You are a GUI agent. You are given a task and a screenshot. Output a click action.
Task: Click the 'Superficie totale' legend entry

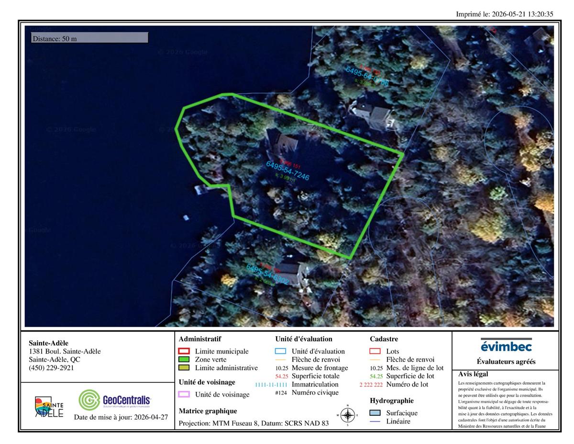(x=316, y=376)
